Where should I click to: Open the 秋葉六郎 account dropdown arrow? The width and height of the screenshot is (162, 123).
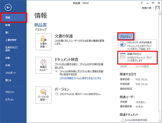tap(153, 8)
